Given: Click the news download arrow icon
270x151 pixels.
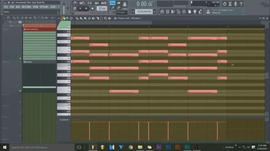Looking at the screenshot, I should click(208, 12).
